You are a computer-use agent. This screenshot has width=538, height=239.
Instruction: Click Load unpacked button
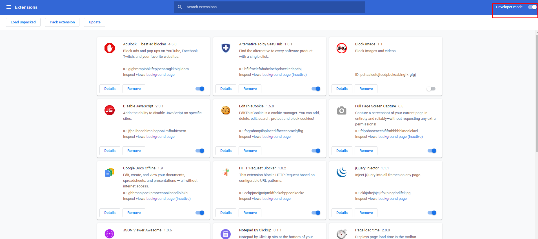(x=23, y=22)
